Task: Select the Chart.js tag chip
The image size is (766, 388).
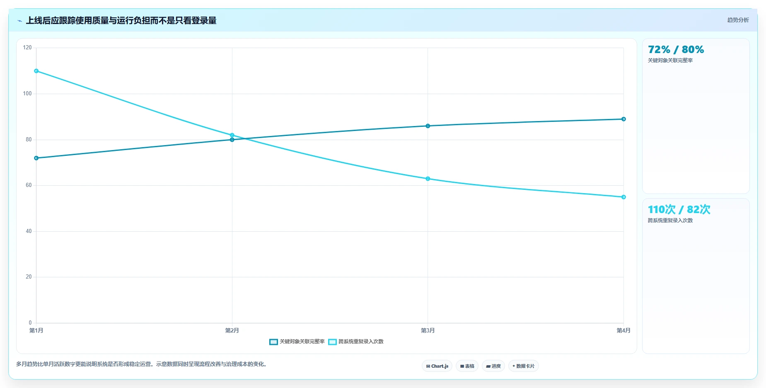Action: pos(437,366)
